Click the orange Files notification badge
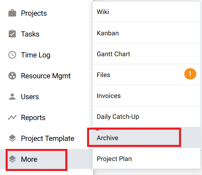202x175 pixels. (x=190, y=74)
